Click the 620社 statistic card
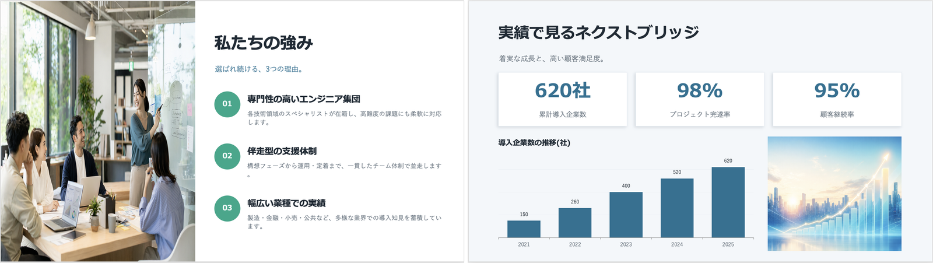This screenshot has height=263, width=933. [563, 99]
